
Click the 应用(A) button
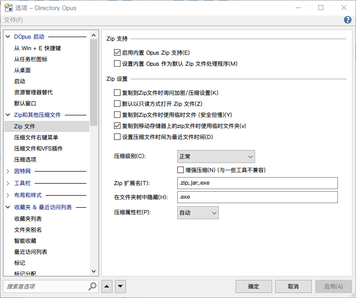click(x=333, y=286)
